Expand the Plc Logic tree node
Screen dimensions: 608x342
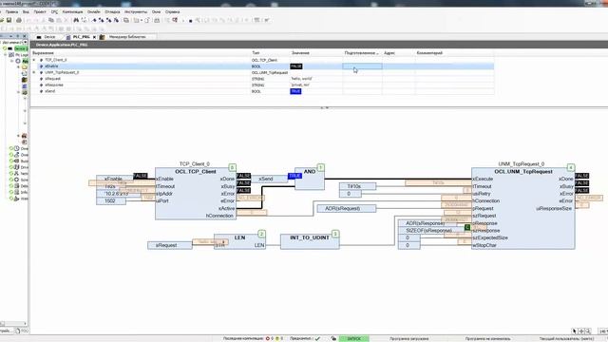[6, 55]
